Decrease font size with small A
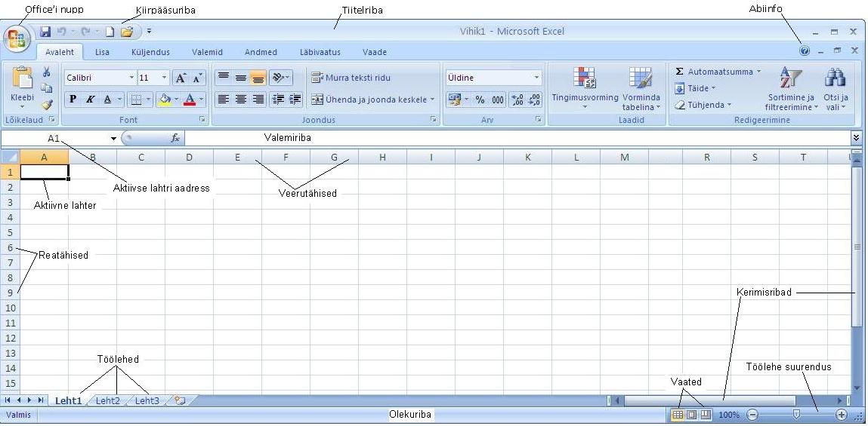This screenshot has width=868, height=426. point(196,78)
